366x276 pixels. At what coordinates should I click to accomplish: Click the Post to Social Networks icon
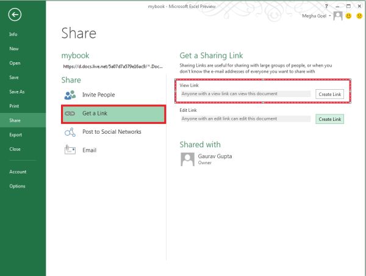(70, 132)
